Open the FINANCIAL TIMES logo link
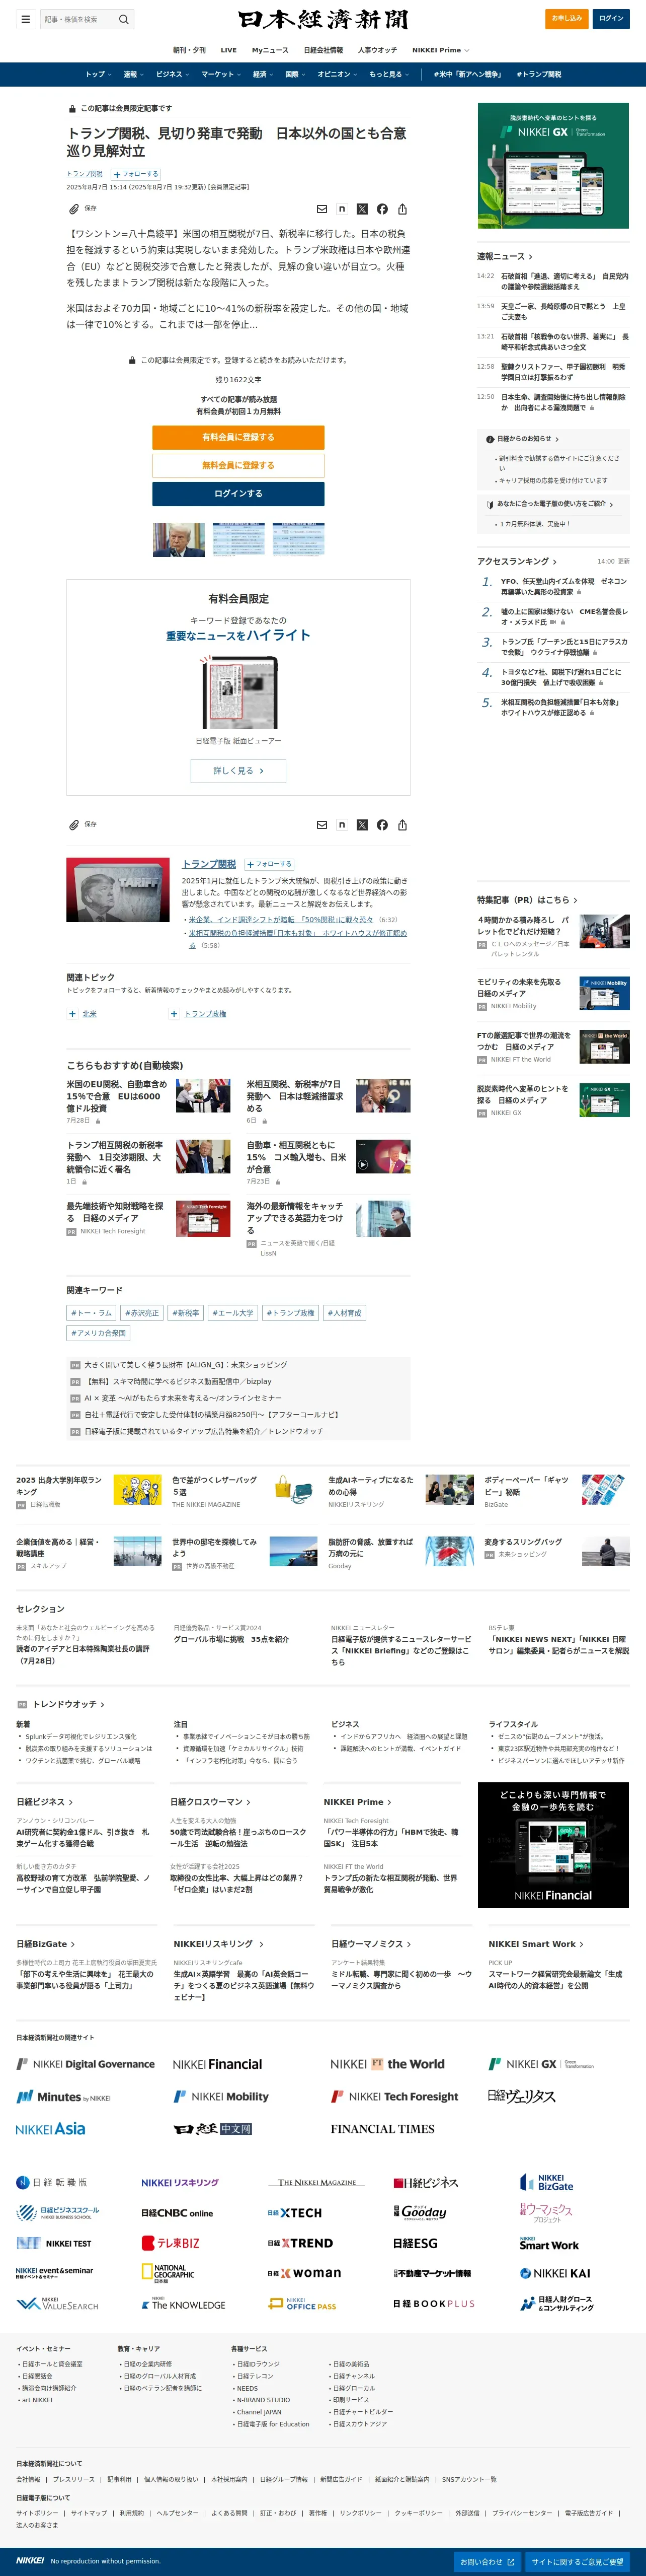The image size is (646, 2576). tap(382, 2129)
